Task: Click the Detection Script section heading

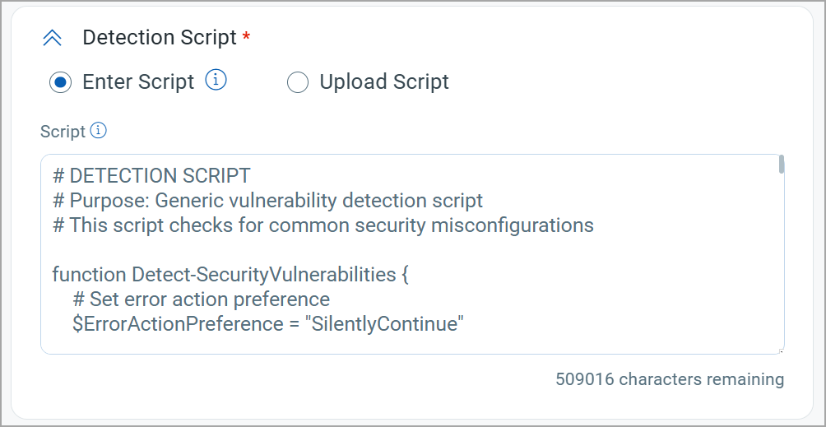Action: click(x=160, y=37)
